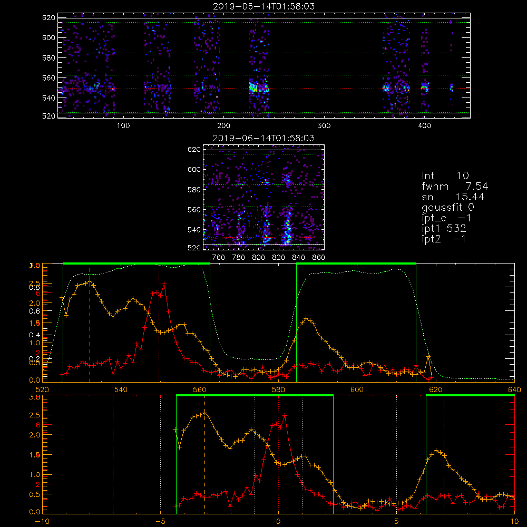
Task: Click y-axis label 560 on top spectrogram
Action: click(48, 78)
